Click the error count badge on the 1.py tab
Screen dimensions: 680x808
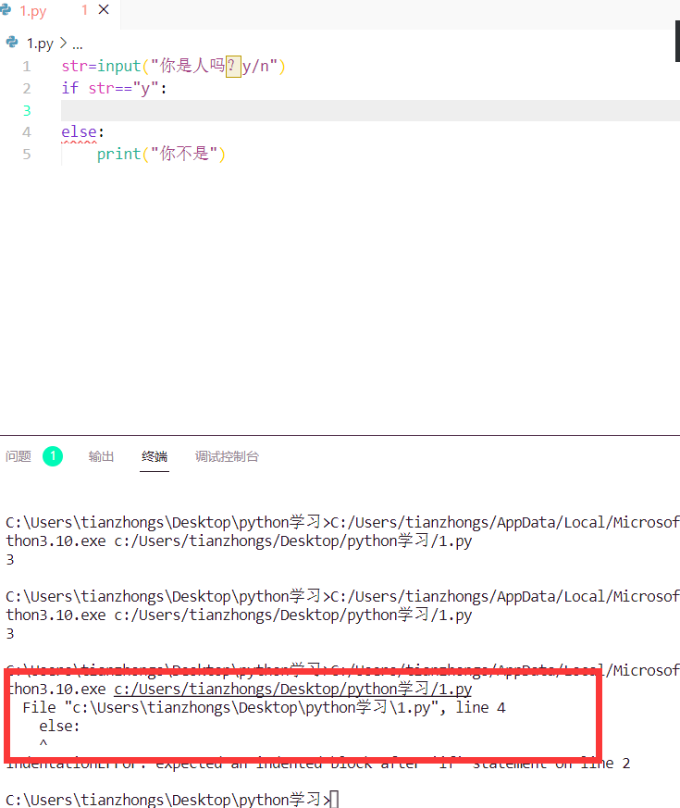84,11
